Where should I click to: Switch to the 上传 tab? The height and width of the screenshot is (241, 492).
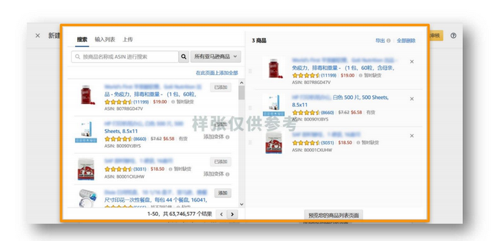pos(128,39)
